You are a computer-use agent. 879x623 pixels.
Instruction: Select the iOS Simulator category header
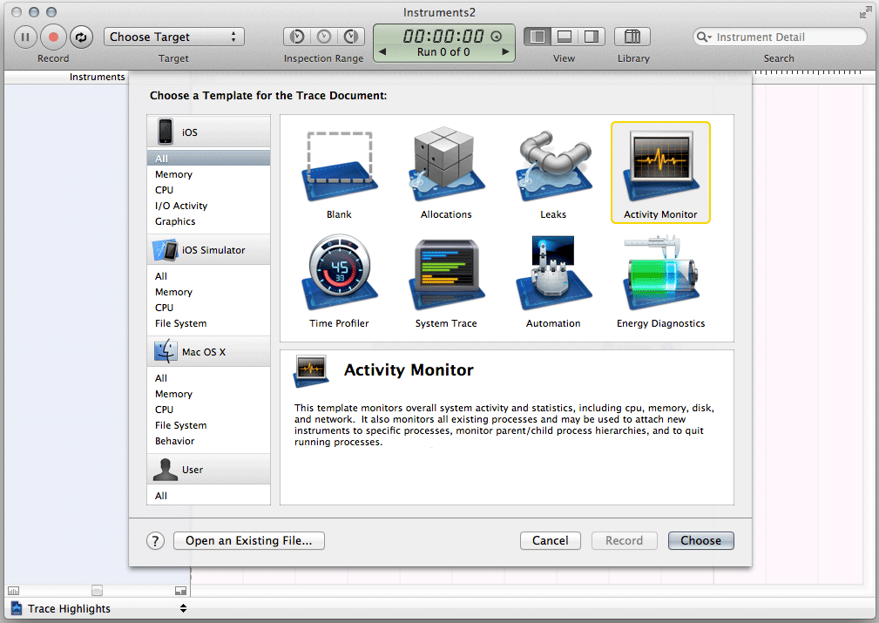208,249
